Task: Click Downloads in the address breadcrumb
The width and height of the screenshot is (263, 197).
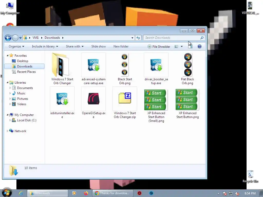Action: coord(52,38)
